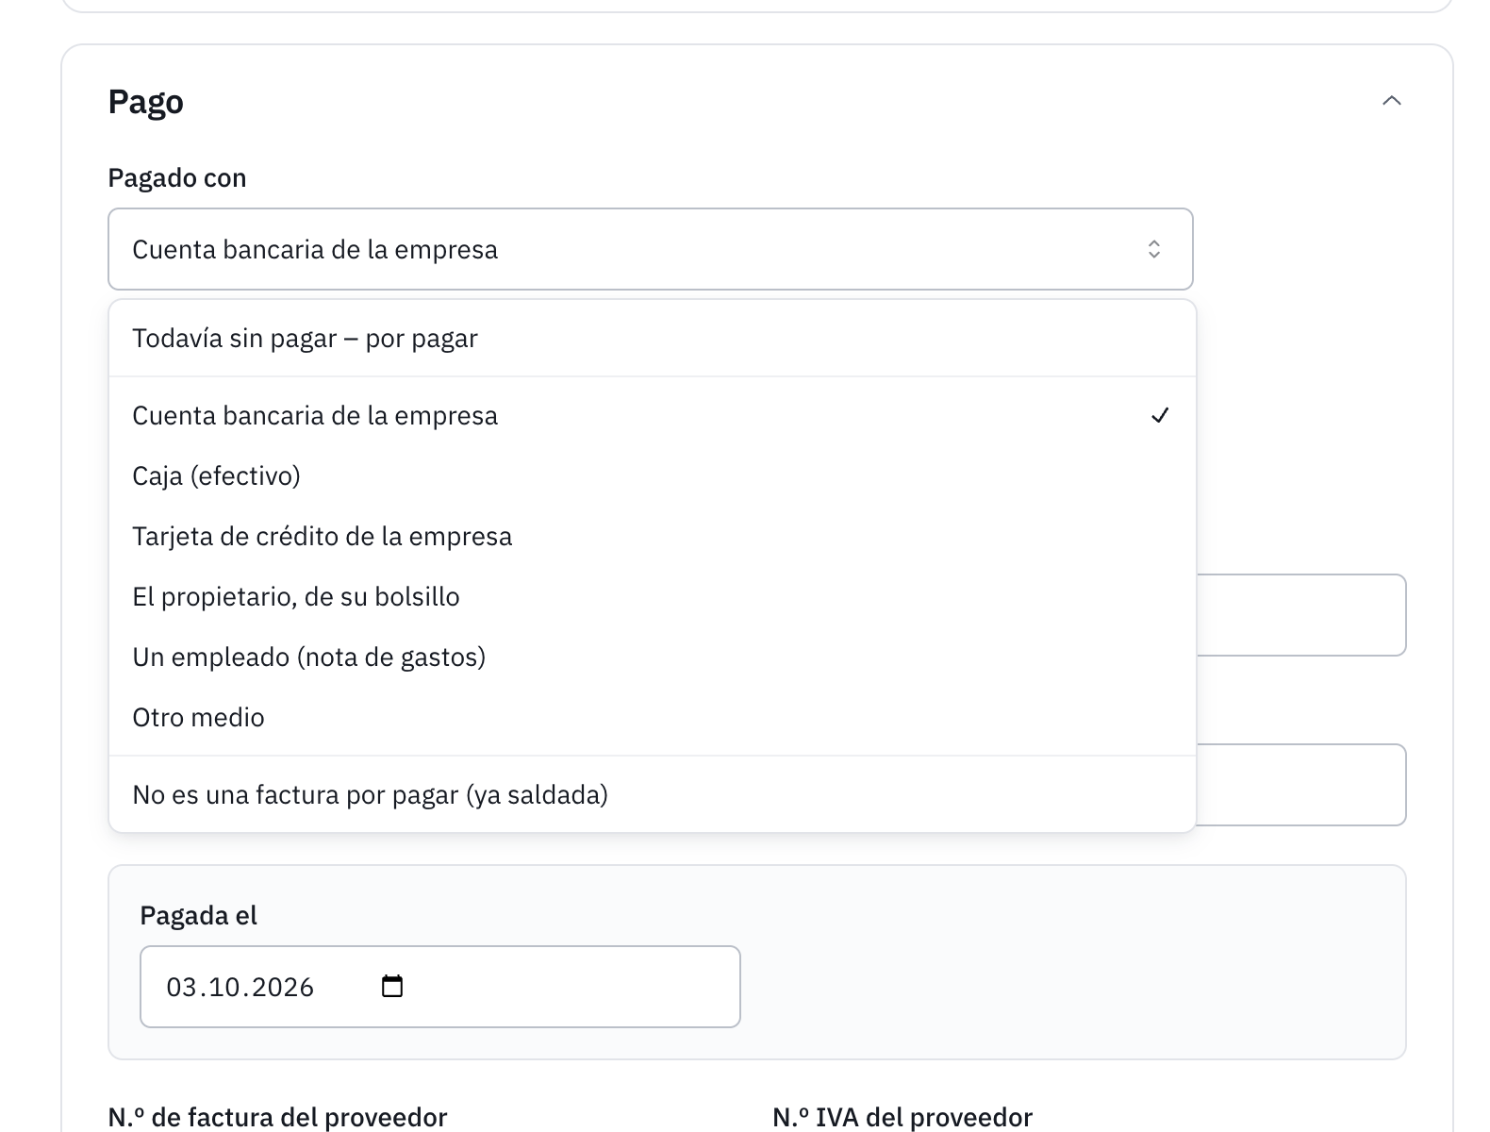Viewport: 1490px width, 1132px height.
Task: Click the 'N.º IVA del proveedor' label
Action: (x=902, y=1118)
